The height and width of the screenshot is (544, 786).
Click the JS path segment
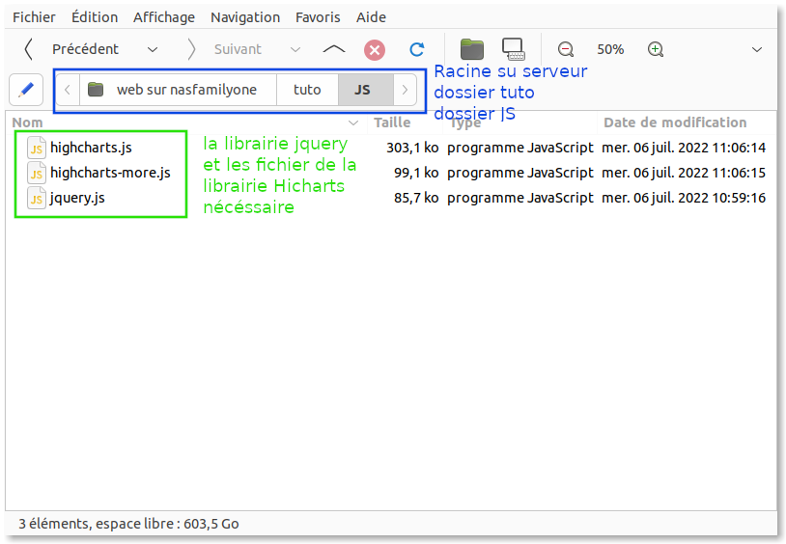point(365,90)
